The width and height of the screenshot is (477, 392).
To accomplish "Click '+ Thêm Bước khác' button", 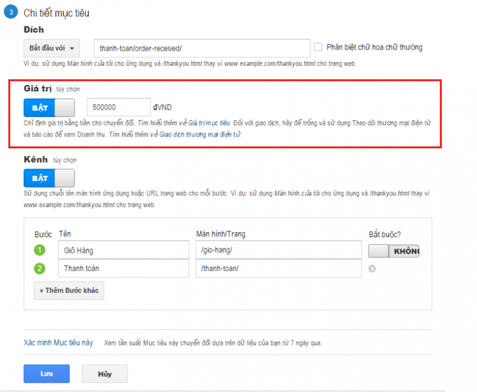I will pos(69,290).
